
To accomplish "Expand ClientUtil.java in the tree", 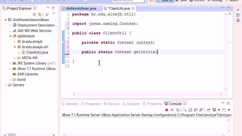I will [x=19, y=53].
